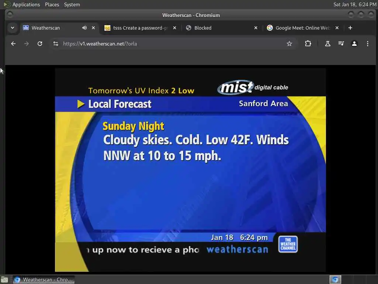
Task: Open Chrome Labs flask icon
Action: tap(328, 44)
